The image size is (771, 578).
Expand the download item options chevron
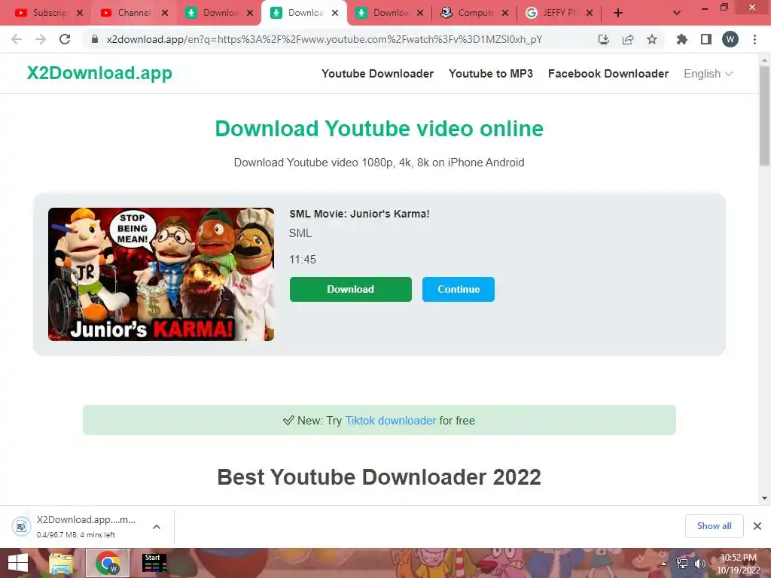(x=157, y=527)
